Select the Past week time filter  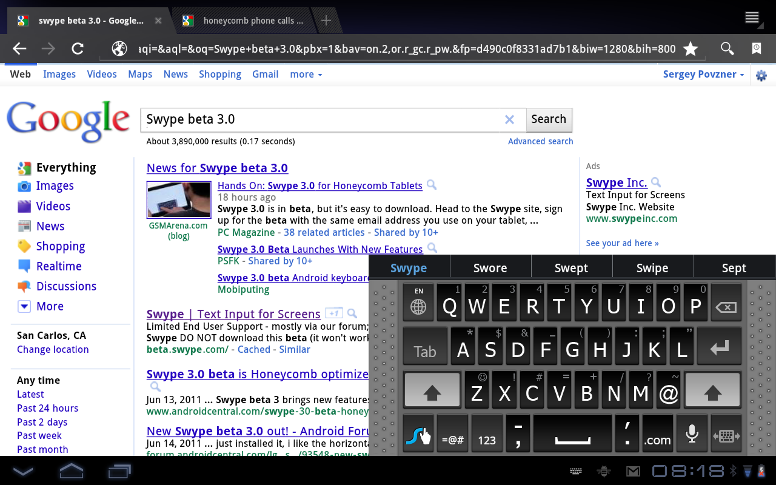[x=39, y=435]
